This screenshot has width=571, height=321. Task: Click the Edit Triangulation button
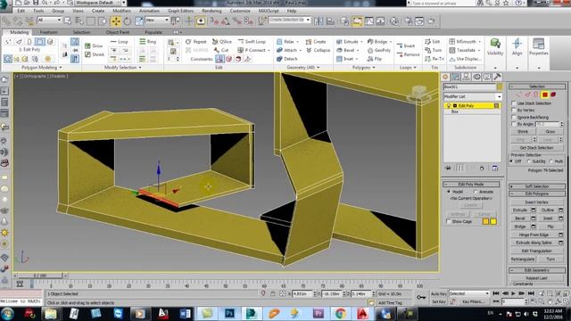point(537,251)
